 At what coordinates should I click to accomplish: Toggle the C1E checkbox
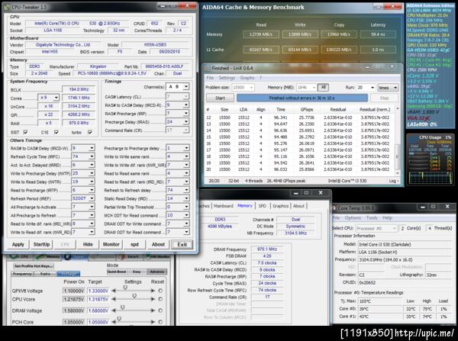(56, 132)
